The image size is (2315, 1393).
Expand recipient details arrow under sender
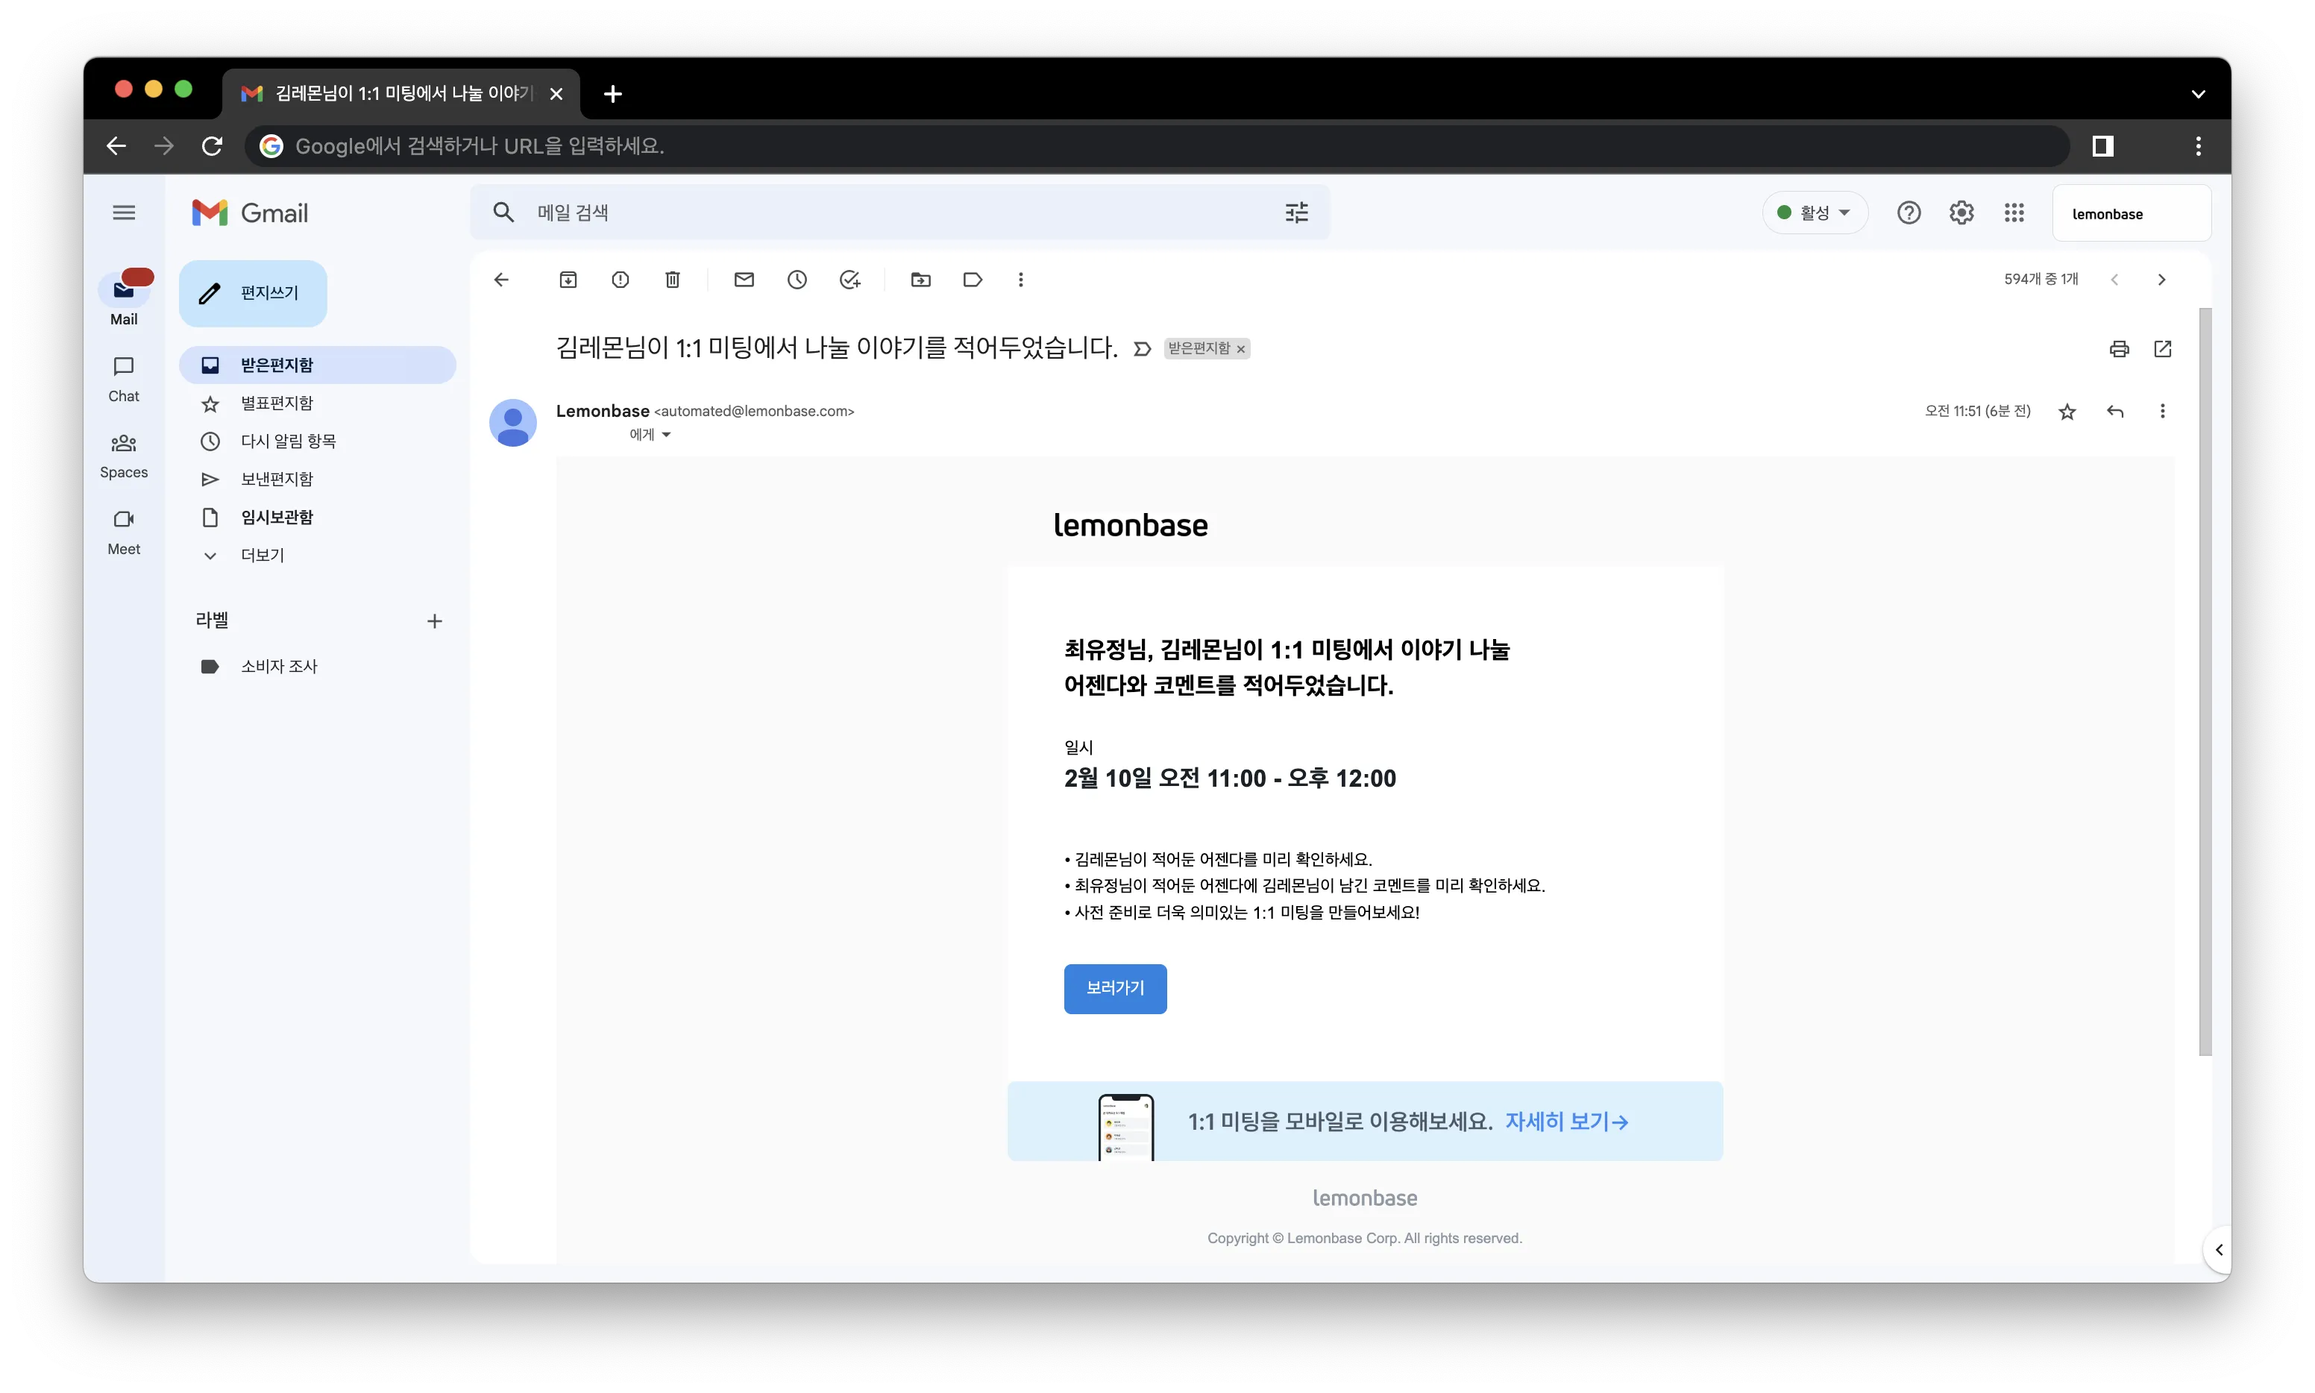(x=667, y=435)
